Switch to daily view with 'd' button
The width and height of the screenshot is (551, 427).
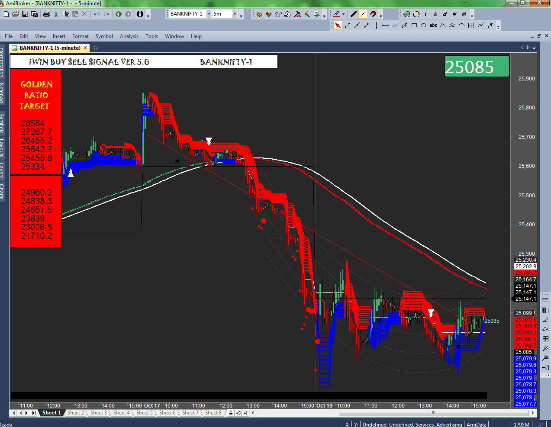pos(445,14)
